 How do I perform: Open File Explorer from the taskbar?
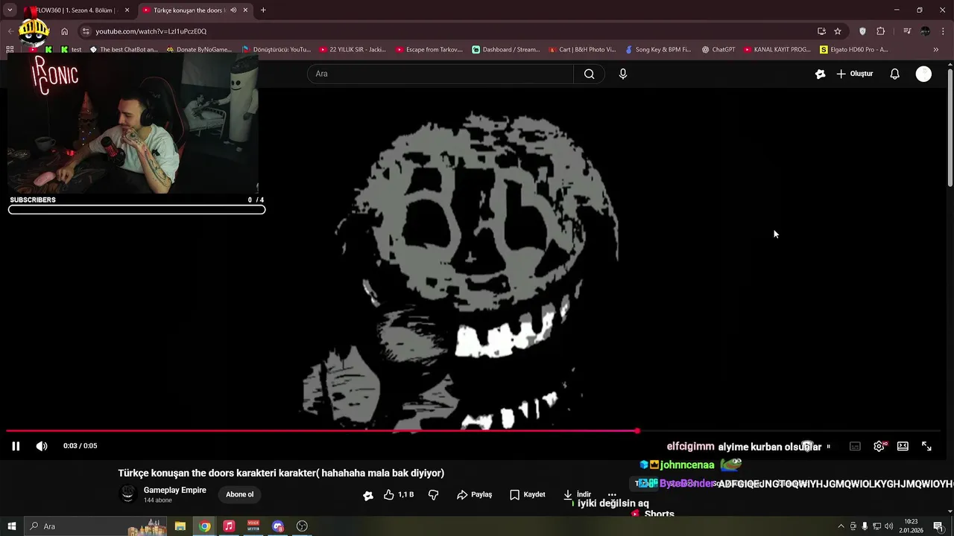click(x=180, y=526)
